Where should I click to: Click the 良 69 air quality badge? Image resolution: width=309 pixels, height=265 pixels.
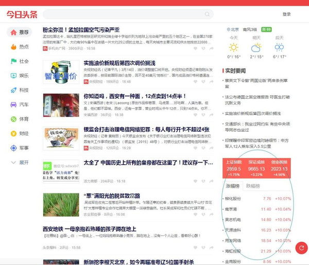266,29
